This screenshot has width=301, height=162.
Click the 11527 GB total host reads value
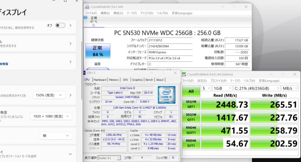click(x=237, y=40)
